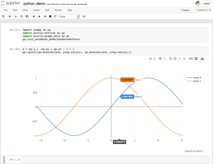Toggle compare data on hover mode
The width and height of the screenshot is (213, 164).
[196, 59]
